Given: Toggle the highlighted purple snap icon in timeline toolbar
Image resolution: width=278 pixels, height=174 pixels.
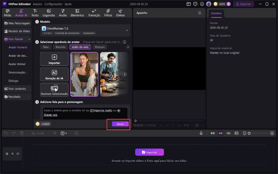Looking at the screenshot, I should pyautogui.click(x=221, y=133).
